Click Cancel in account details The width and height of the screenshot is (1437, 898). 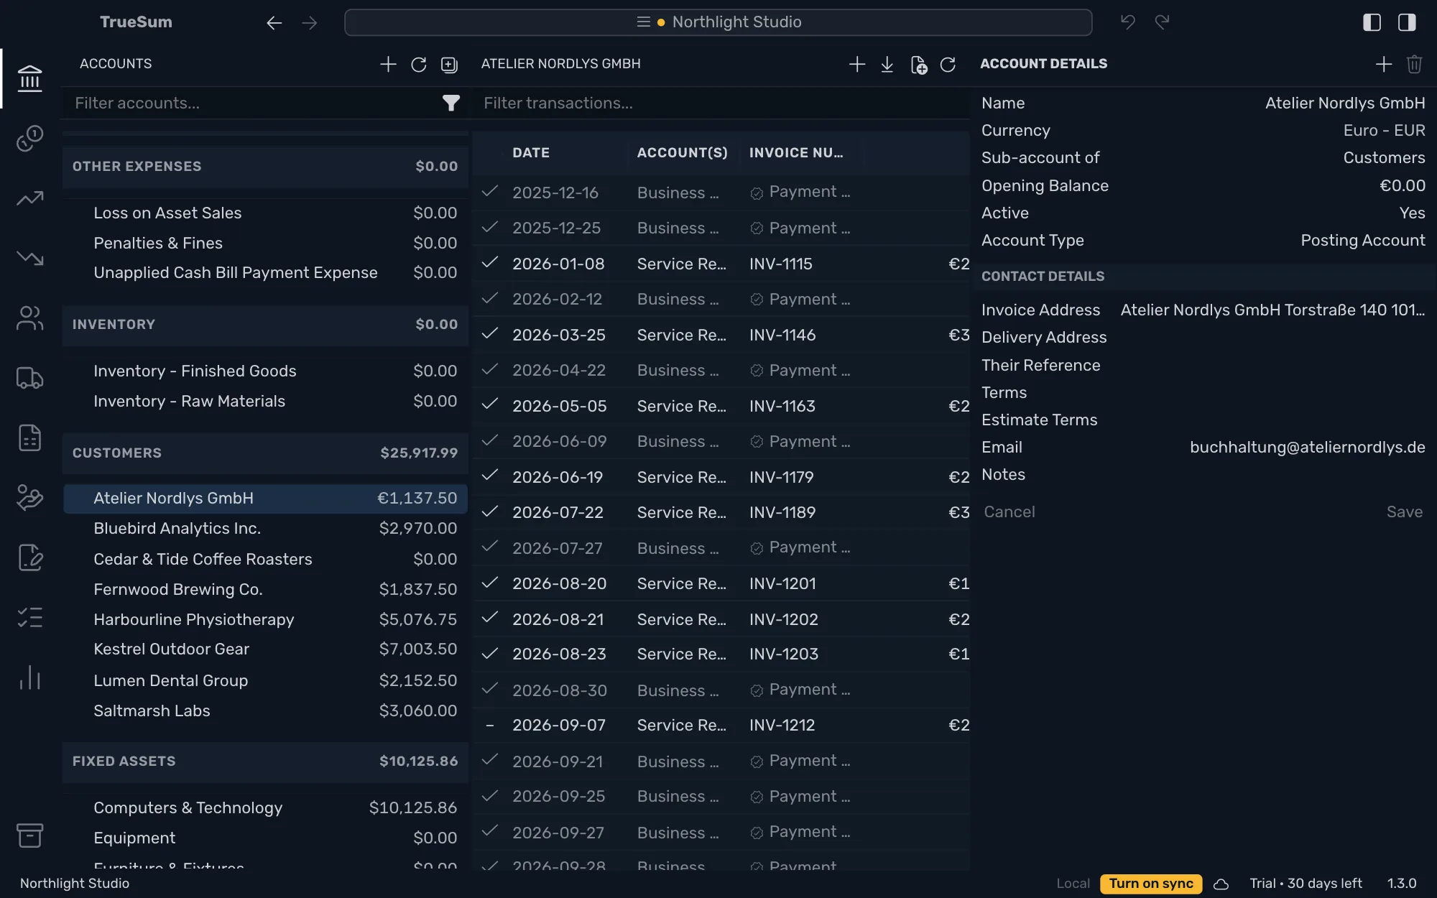click(1009, 512)
